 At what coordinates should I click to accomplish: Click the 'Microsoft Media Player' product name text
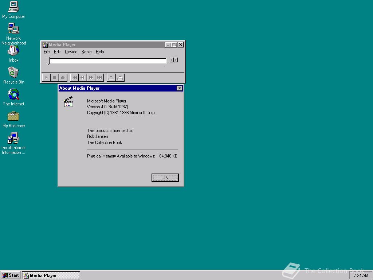107,101
